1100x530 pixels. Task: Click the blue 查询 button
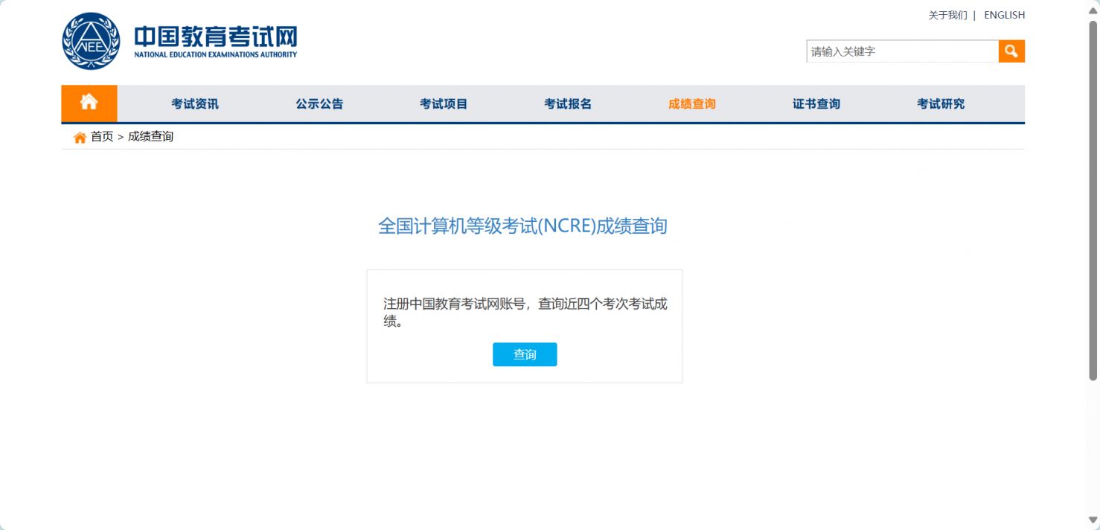pos(525,354)
